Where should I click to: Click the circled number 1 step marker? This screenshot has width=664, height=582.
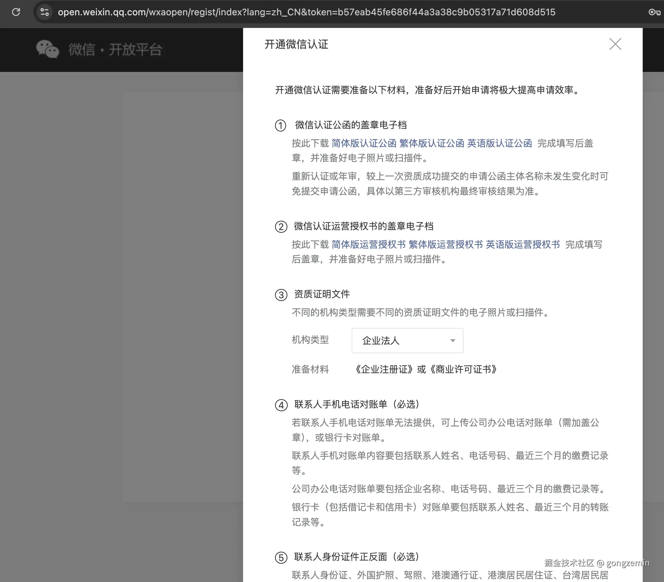pyautogui.click(x=280, y=126)
